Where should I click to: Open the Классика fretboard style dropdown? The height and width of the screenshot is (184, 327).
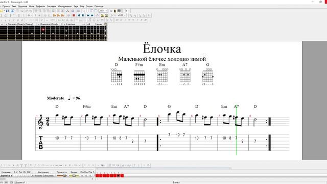click(71, 24)
